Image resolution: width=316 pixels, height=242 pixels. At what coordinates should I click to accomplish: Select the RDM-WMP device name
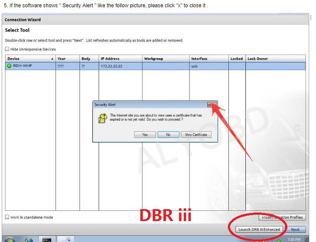click(22, 66)
